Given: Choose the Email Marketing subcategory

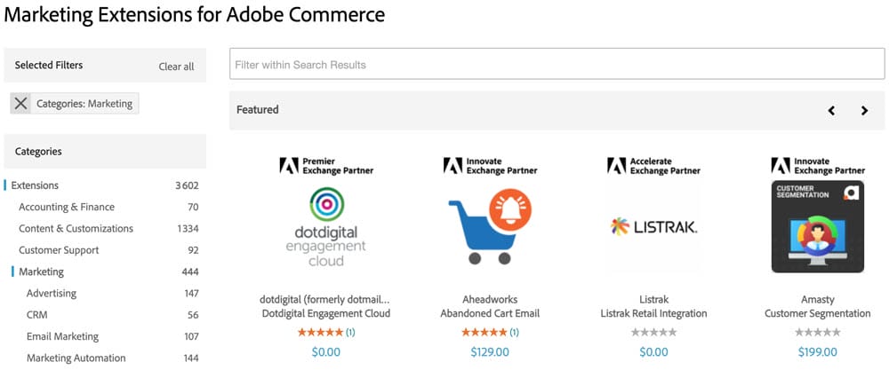Looking at the screenshot, I should [62, 336].
